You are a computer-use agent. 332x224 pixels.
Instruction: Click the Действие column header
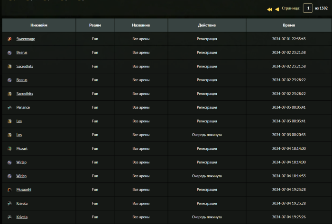click(207, 25)
